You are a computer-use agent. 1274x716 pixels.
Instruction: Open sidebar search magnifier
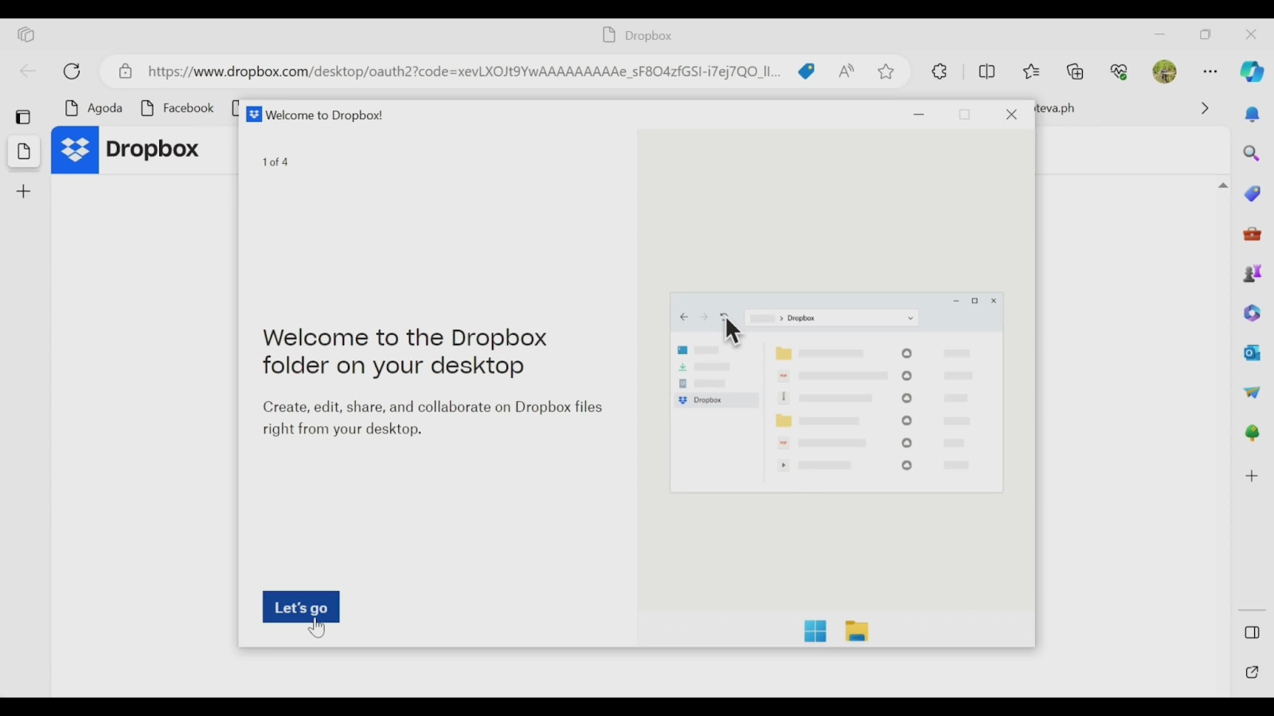click(1251, 153)
